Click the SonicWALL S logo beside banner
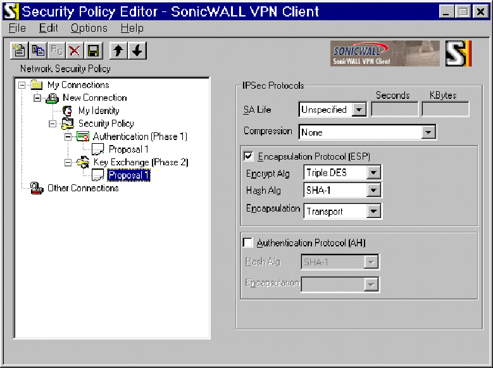 click(458, 53)
